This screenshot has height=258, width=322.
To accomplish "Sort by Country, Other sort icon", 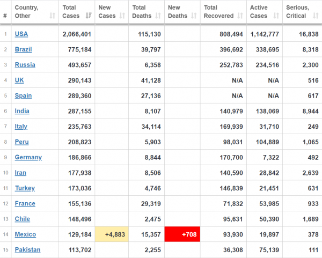I will pyautogui.click(x=53, y=16).
